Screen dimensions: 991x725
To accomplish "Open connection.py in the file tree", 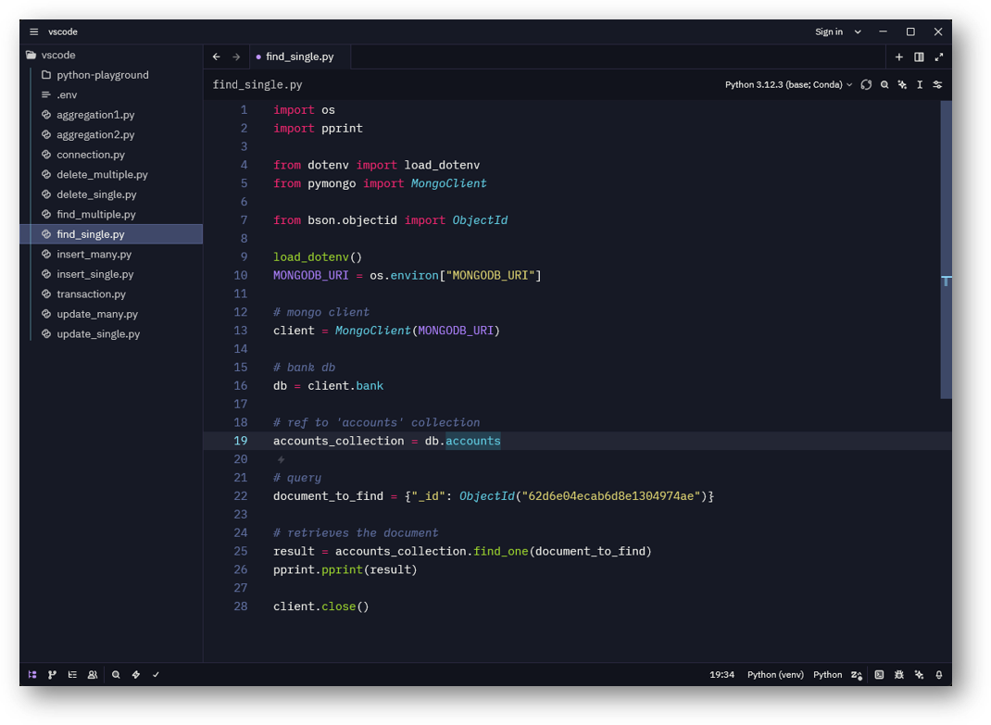I will point(111,155).
